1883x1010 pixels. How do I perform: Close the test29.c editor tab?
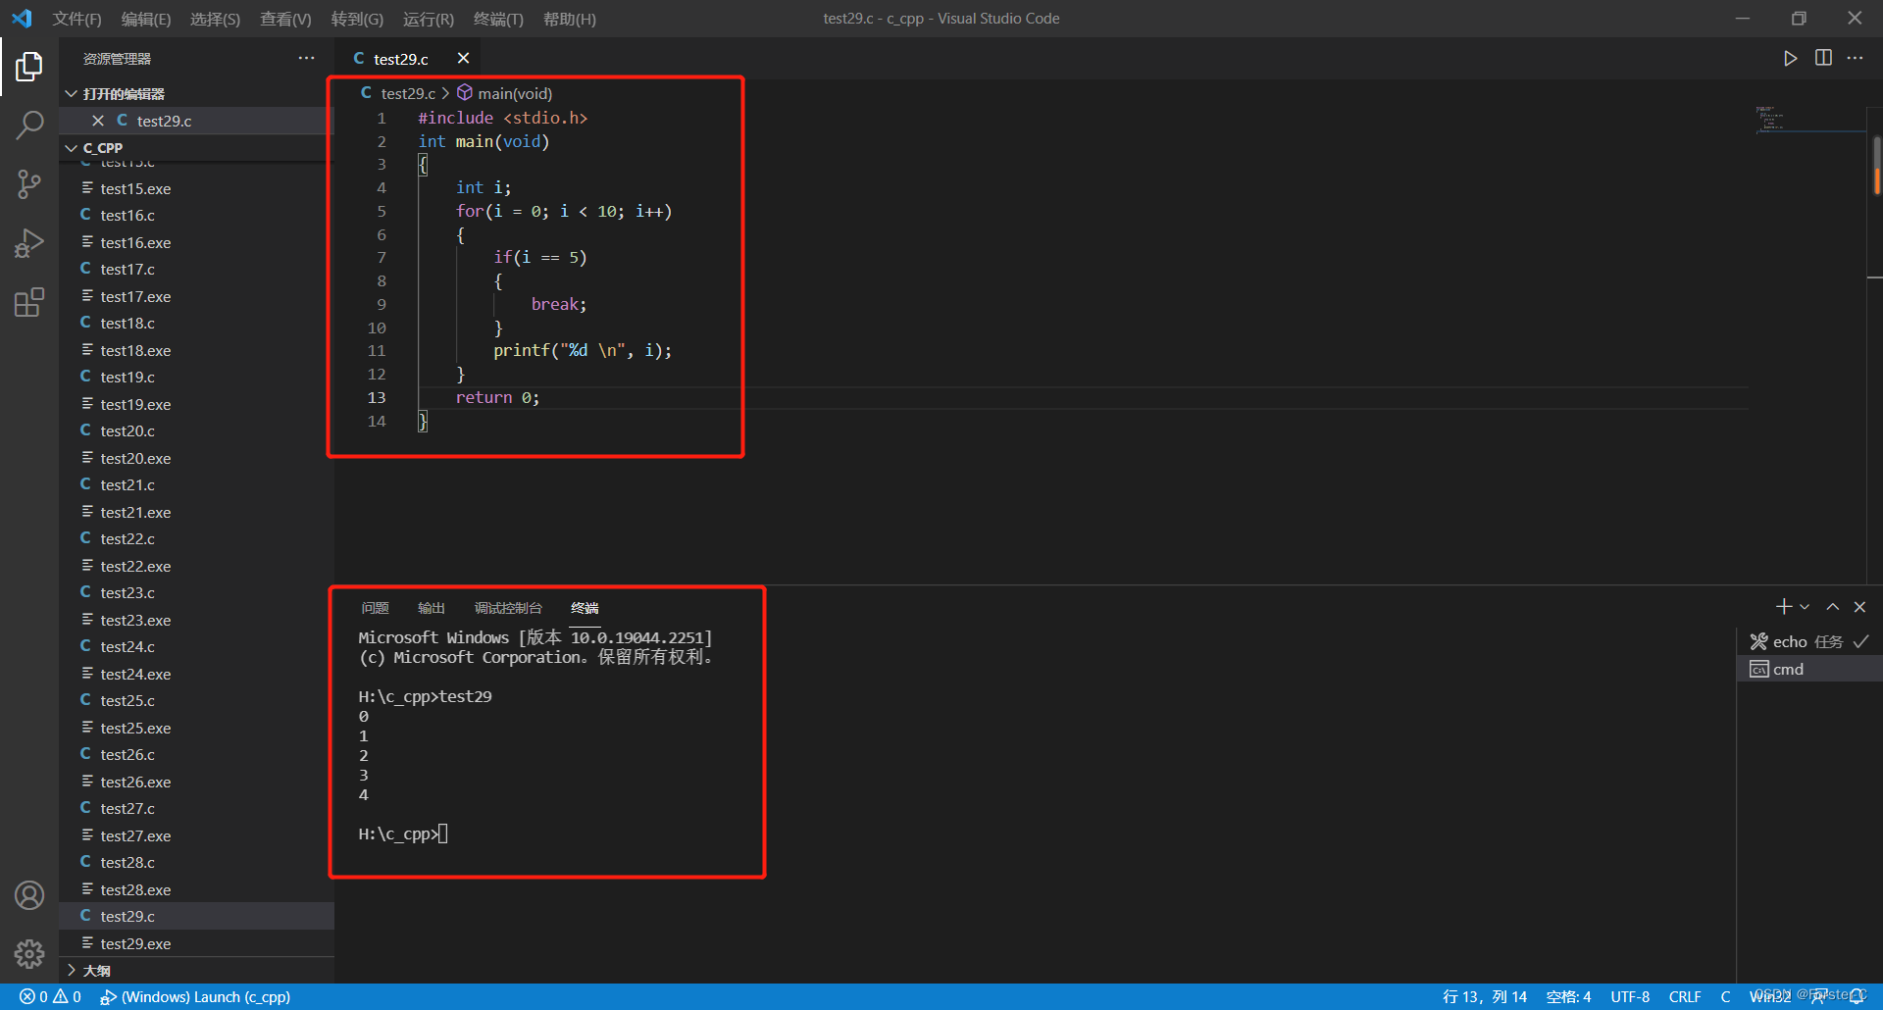pos(463,59)
